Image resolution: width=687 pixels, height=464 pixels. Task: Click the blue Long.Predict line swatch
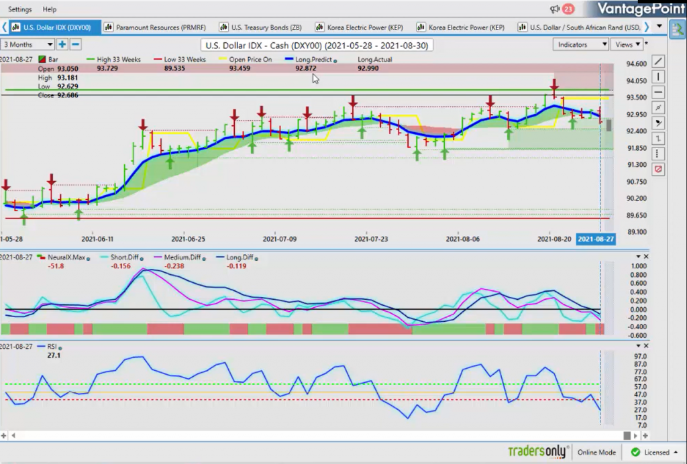click(288, 60)
